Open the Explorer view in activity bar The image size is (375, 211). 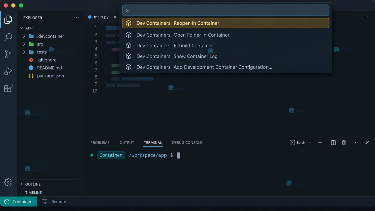pyautogui.click(x=8, y=20)
